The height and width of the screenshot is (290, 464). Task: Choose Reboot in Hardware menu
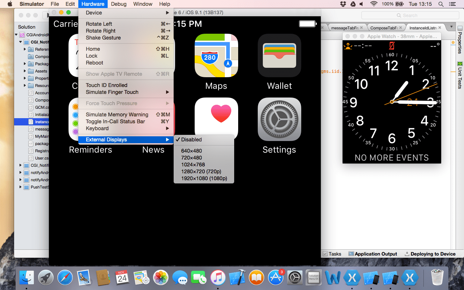point(126,63)
